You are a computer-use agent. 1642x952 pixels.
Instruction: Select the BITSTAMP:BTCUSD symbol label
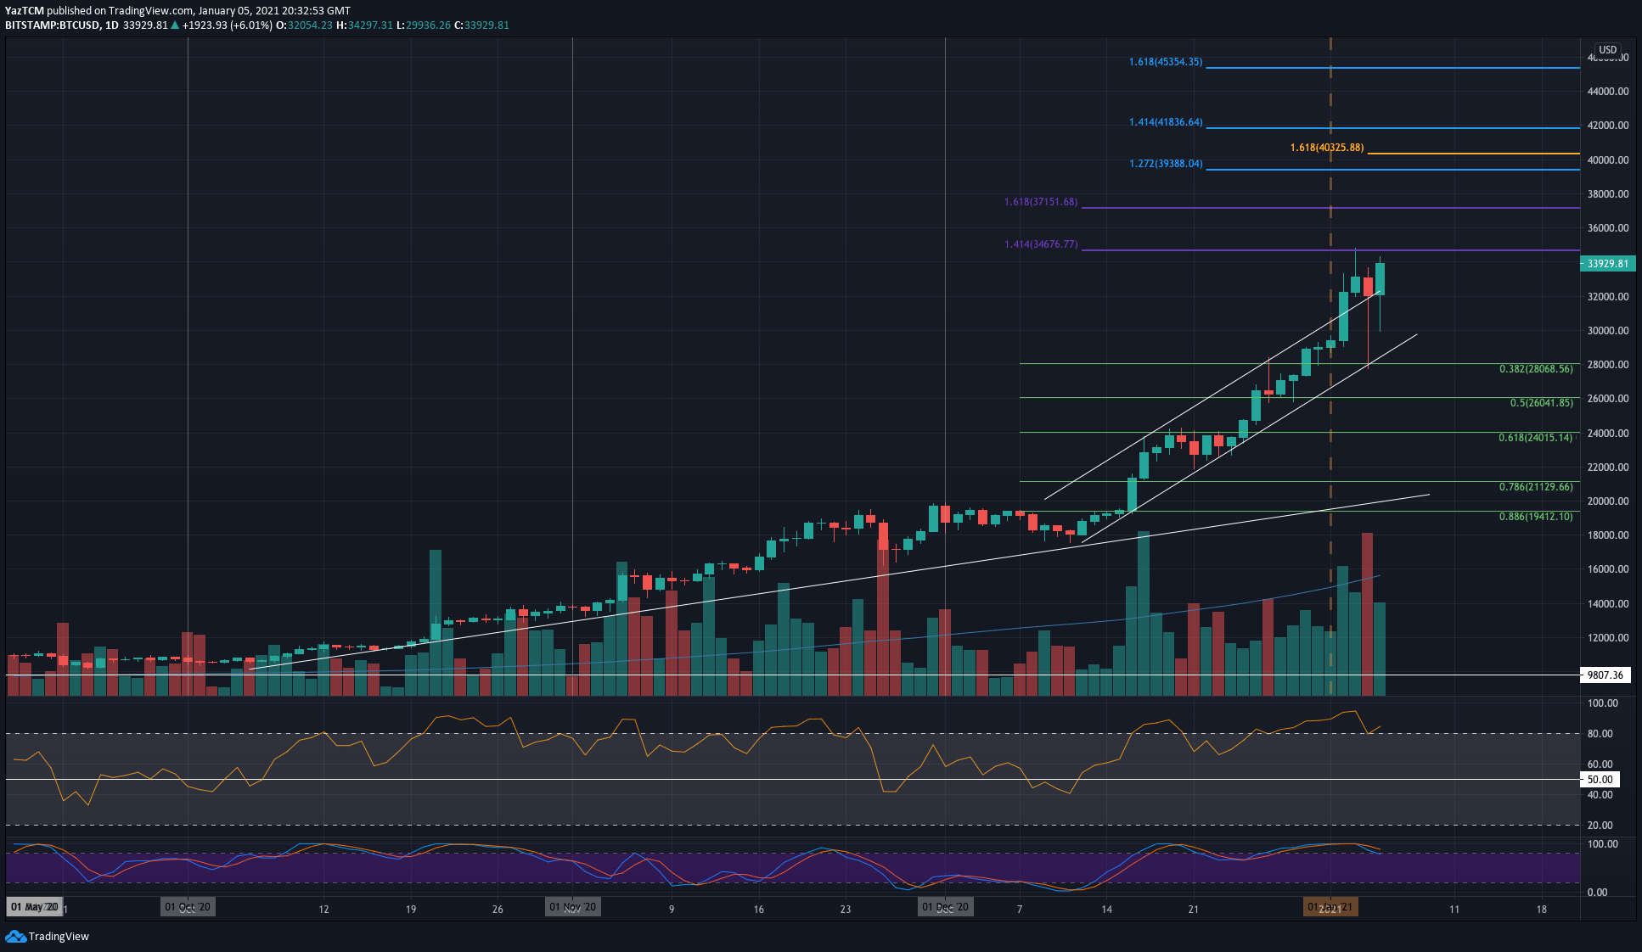pos(52,25)
